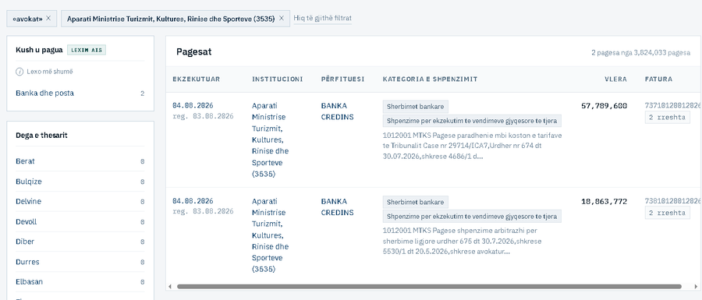Click VLERA column header
The image size is (702, 300).
click(615, 79)
